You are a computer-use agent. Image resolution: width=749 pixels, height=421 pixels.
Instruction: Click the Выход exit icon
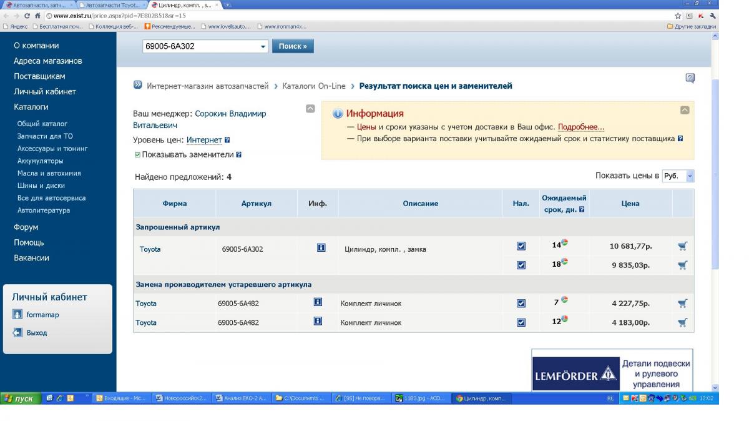click(17, 333)
